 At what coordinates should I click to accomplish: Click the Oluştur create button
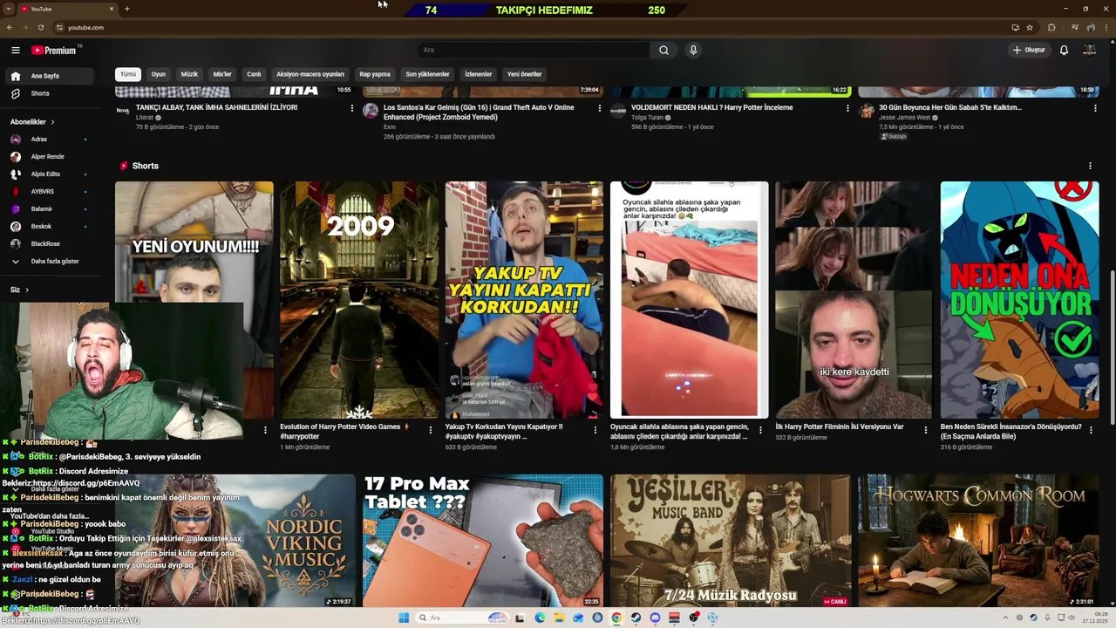(x=1028, y=51)
